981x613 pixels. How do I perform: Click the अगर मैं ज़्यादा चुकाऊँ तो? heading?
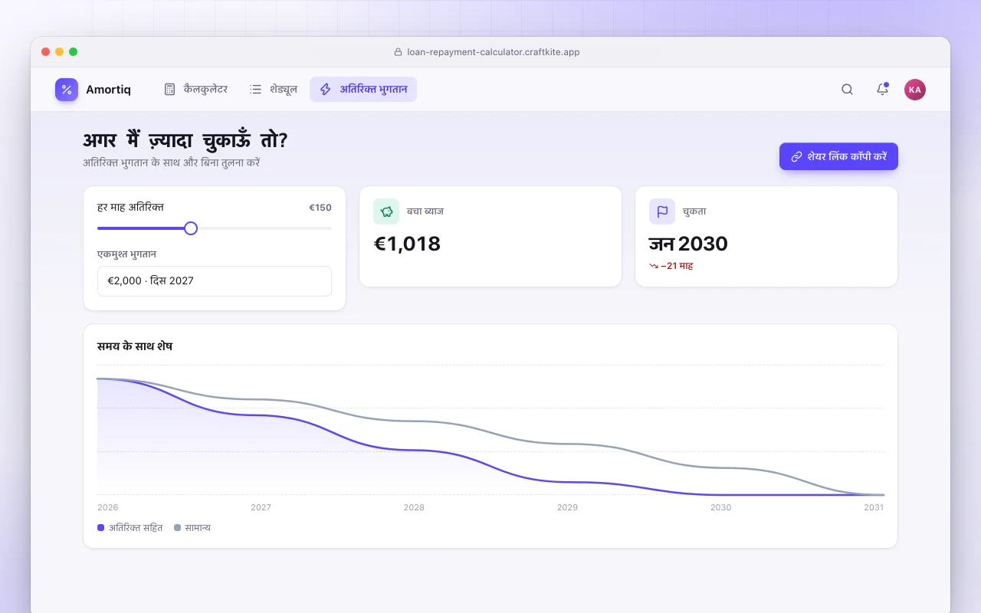(x=185, y=141)
